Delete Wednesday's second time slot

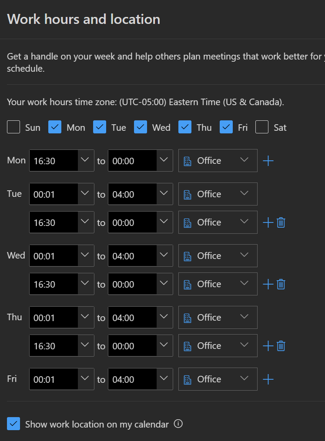pyautogui.click(x=281, y=284)
